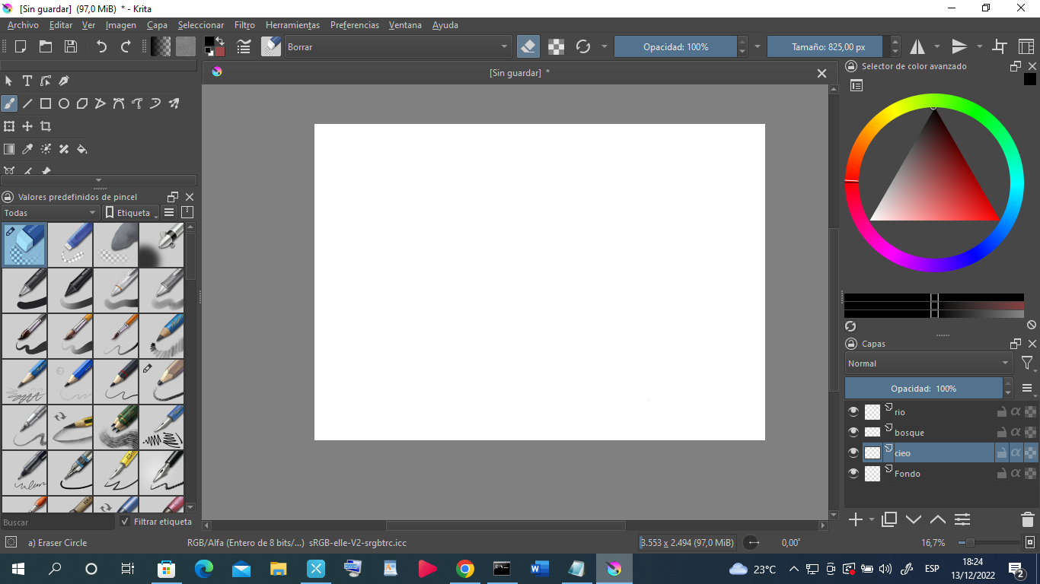Open layer properties icon
Image resolution: width=1040 pixels, height=584 pixels.
[962, 520]
